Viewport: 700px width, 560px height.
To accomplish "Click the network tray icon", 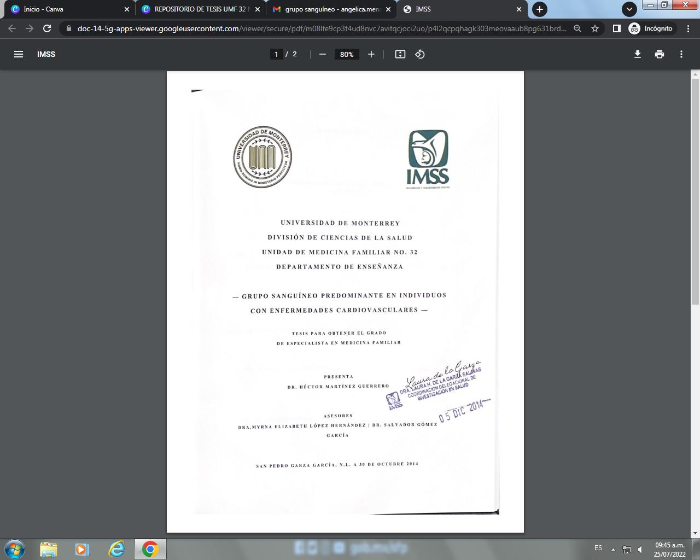I will coord(627,550).
